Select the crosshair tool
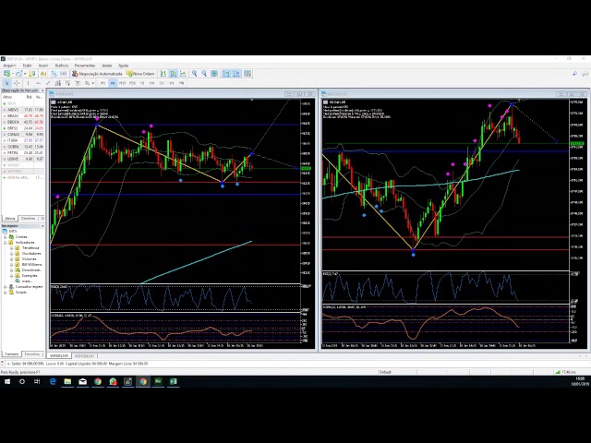This screenshot has width=591, height=443. [x=17, y=83]
